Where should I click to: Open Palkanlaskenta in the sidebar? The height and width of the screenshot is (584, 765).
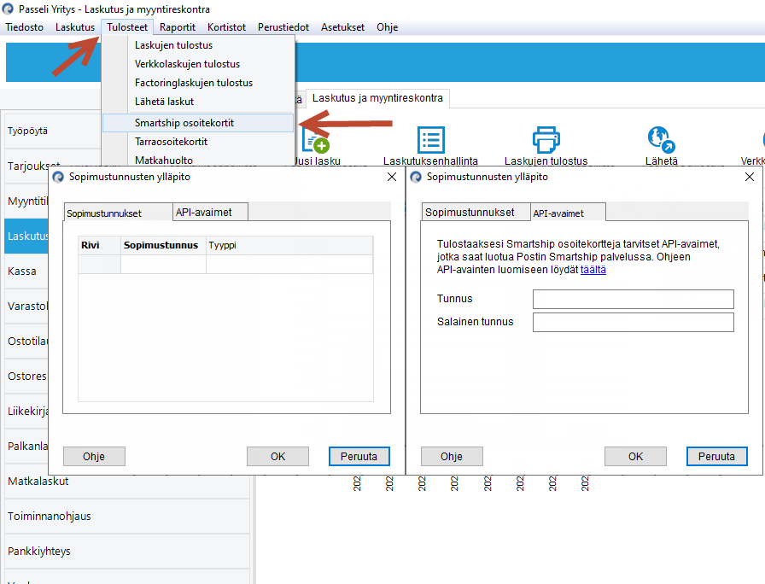click(x=26, y=447)
